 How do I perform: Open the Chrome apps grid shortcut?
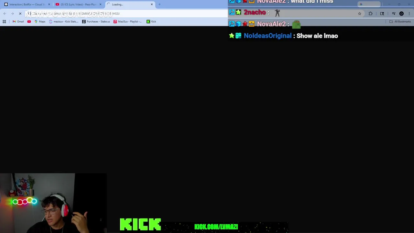click(x=4, y=22)
